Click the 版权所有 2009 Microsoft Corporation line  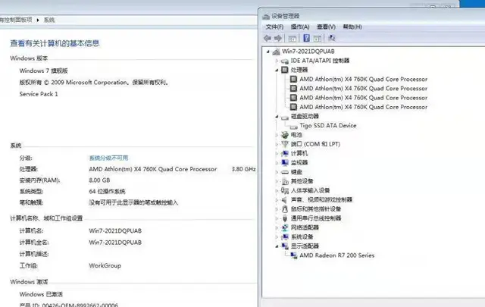[94, 83]
